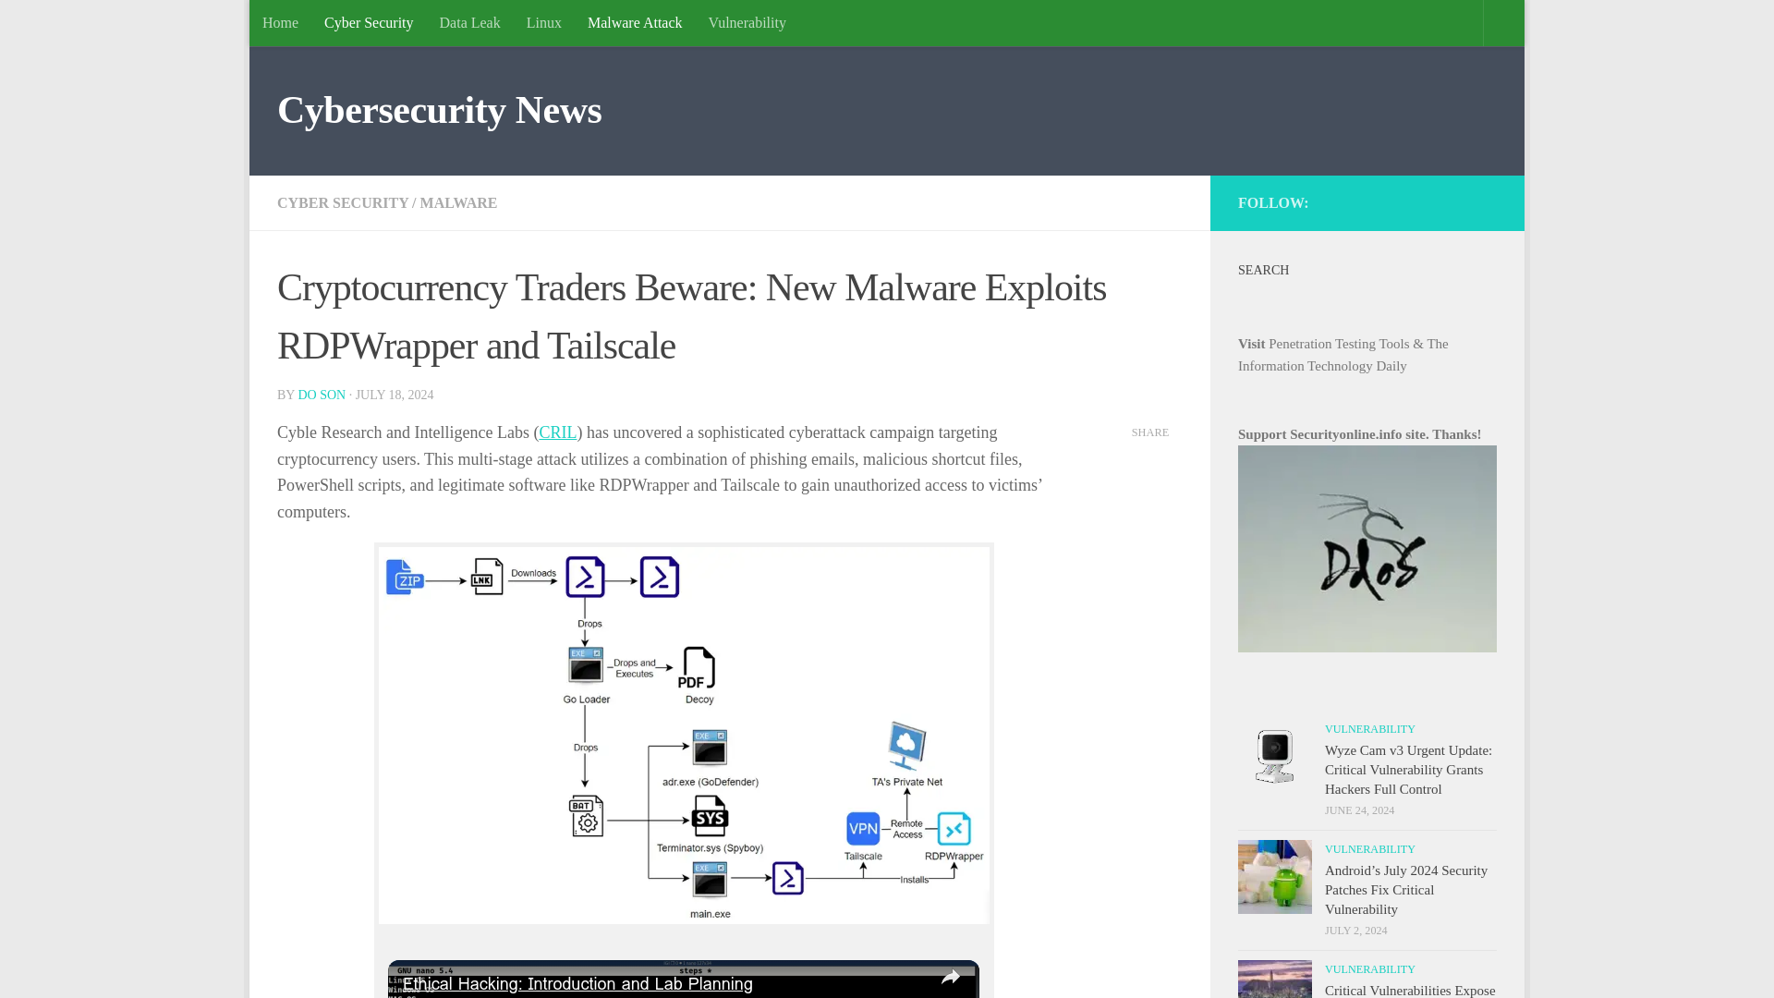Open the MALWARE breadcrumb category
Screen dimensions: 1774x998
(458, 202)
